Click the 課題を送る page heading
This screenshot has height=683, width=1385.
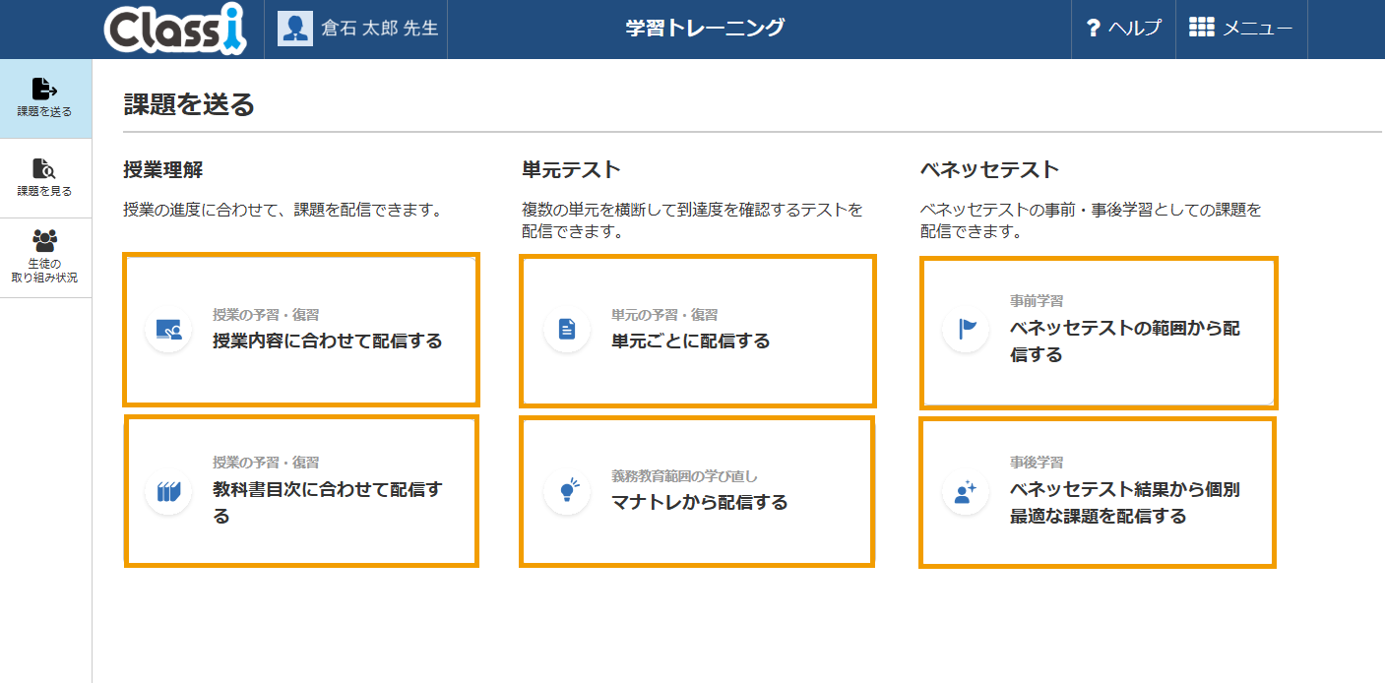(189, 104)
